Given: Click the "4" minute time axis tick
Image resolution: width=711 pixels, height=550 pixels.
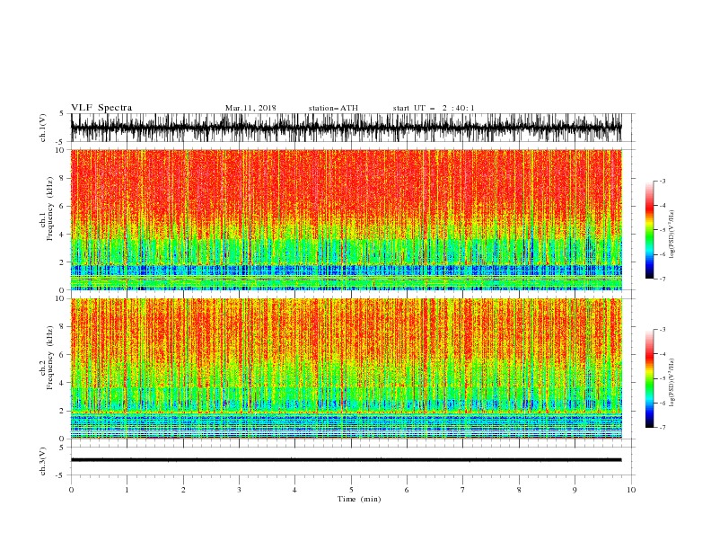Looking at the screenshot, I should (295, 490).
